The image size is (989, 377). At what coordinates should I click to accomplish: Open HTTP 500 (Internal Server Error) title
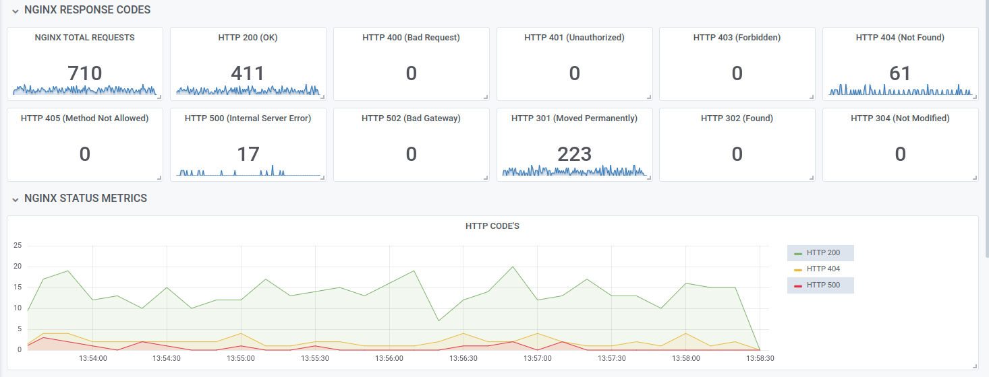[248, 118]
